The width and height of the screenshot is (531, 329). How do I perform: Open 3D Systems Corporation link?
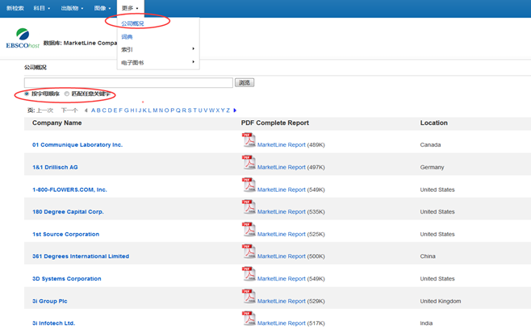click(x=67, y=278)
